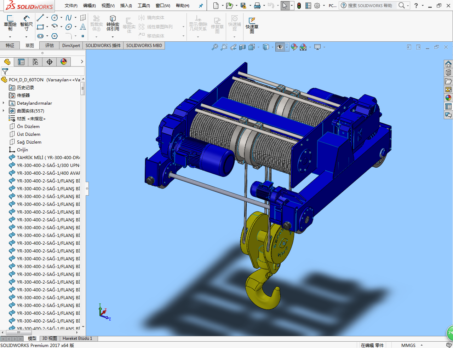Image resolution: width=453 pixels, height=348 pixels.
Task: Click the New document icon
Action: pos(216,6)
